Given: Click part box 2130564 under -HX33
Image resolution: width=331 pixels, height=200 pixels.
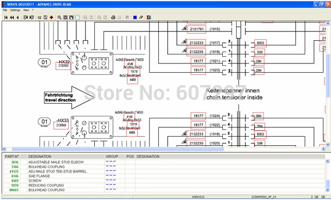Looking at the screenshot, I should (61, 125).
